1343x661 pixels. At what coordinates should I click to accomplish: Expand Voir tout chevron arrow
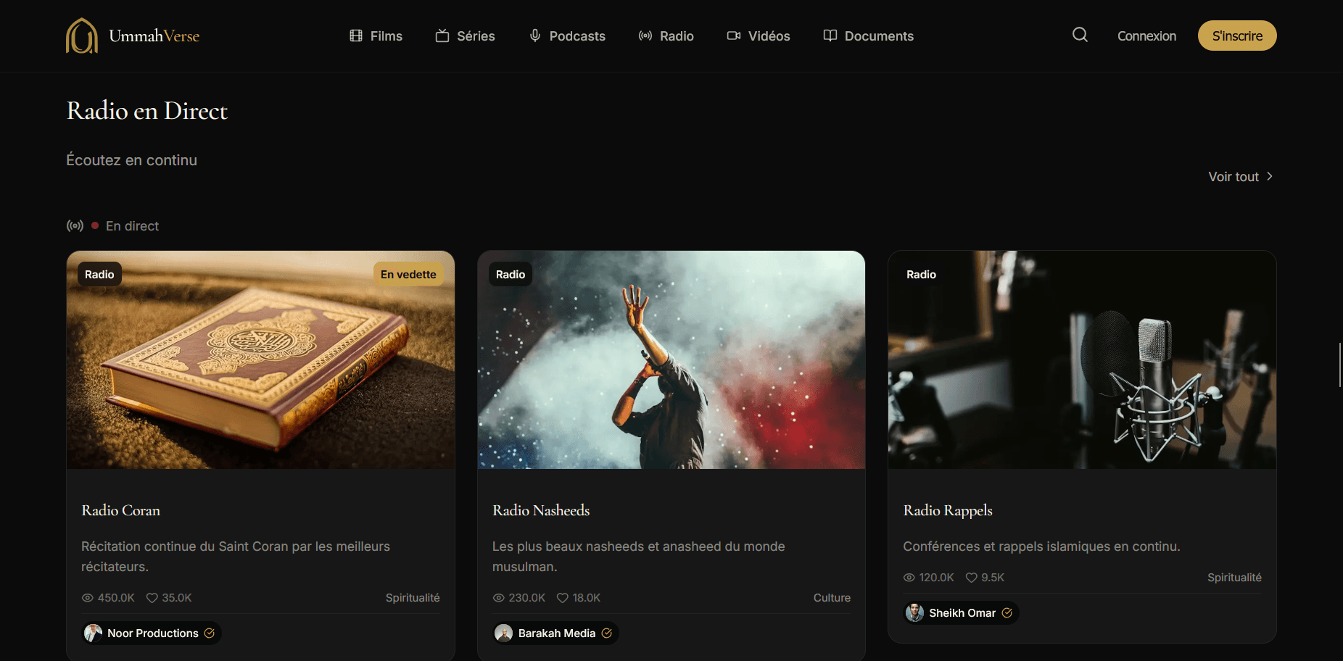pyautogui.click(x=1269, y=177)
